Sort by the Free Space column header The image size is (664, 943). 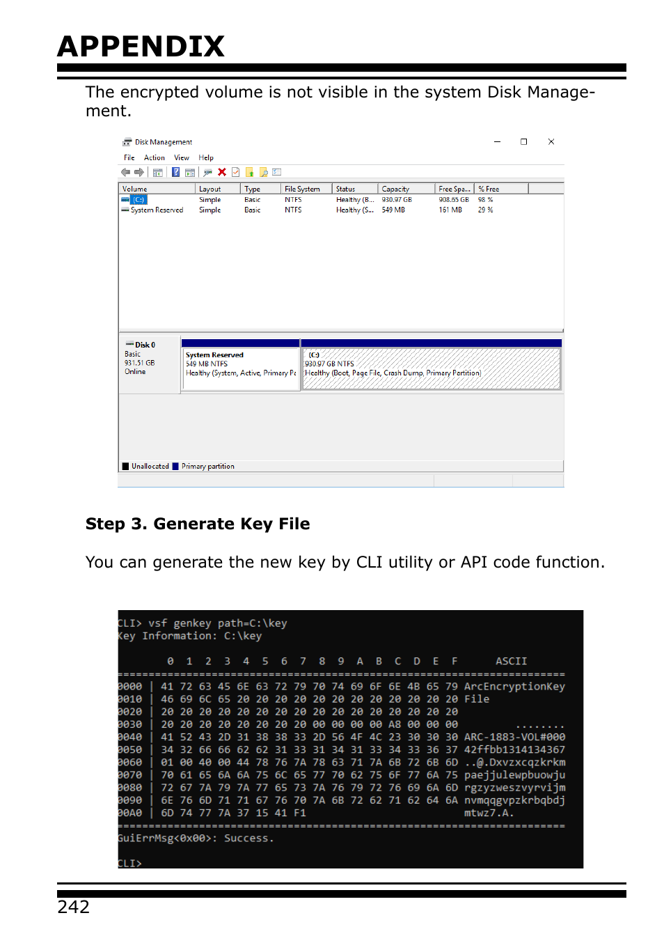pyautogui.click(x=455, y=189)
